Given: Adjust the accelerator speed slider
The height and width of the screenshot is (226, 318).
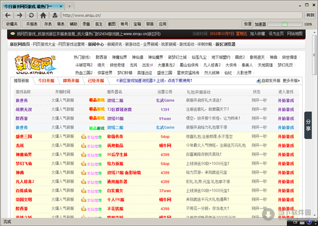Looking at the screenshot, I should coord(284,24).
